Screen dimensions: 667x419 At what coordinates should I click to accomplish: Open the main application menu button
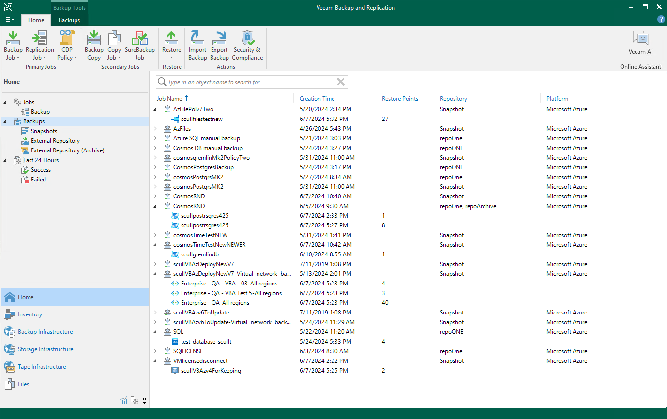[x=10, y=20]
